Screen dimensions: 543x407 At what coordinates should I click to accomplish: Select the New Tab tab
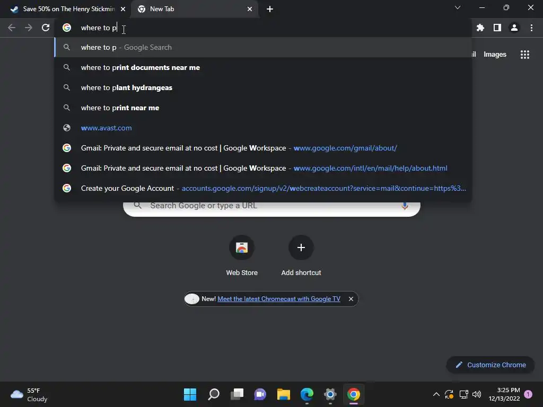[194, 9]
